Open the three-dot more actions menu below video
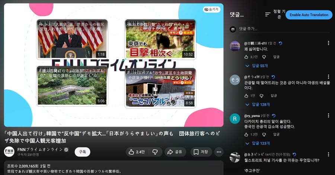The height and width of the screenshot is (175, 335). [219, 152]
